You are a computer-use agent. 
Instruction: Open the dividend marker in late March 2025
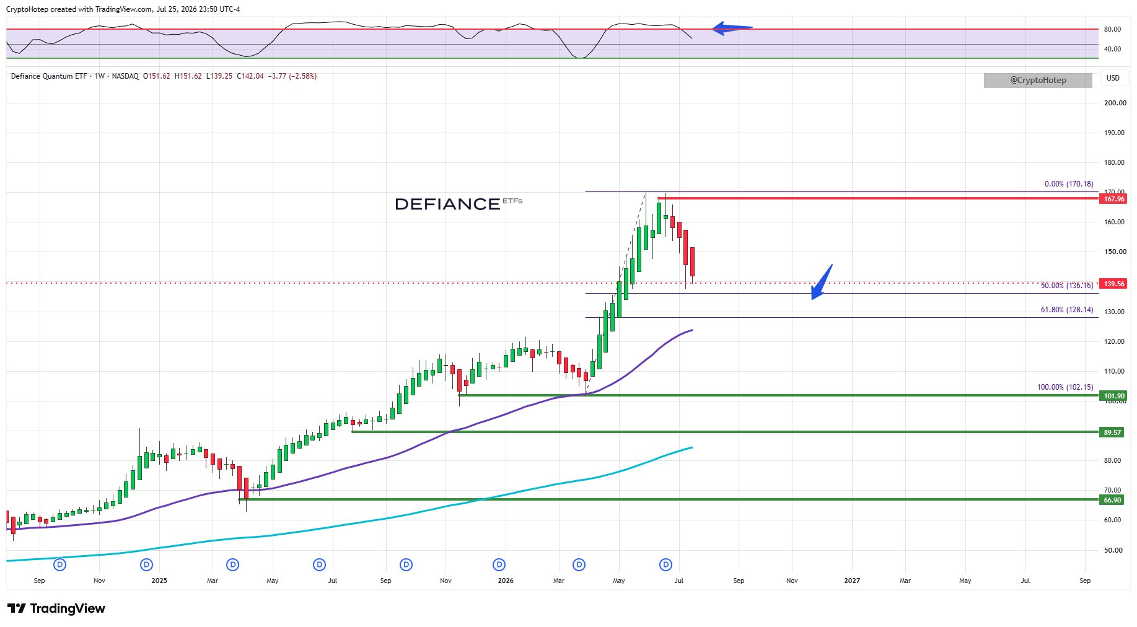pyautogui.click(x=233, y=565)
